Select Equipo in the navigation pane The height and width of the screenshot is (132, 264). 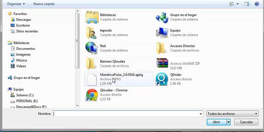click(18, 89)
